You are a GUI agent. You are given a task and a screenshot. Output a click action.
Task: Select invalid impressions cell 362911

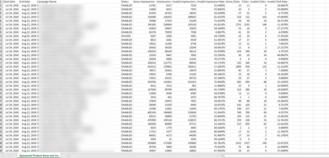click(184, 67)
